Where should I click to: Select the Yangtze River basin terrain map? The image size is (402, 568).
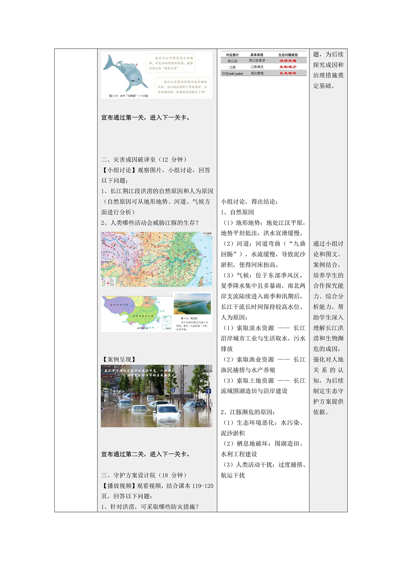pyautogui.click(x=156, y=259)
